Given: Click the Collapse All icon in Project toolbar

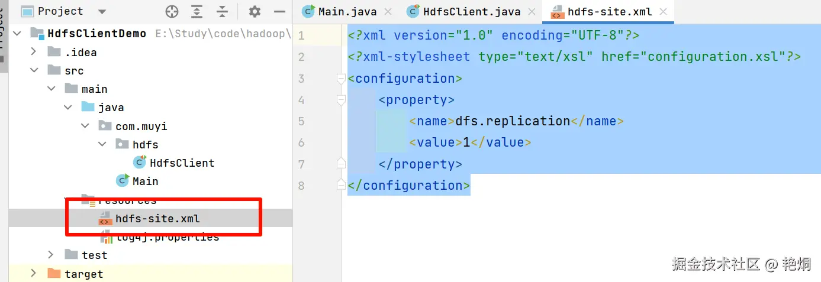Looking at the screenshot, I should [x=222, y=11].
